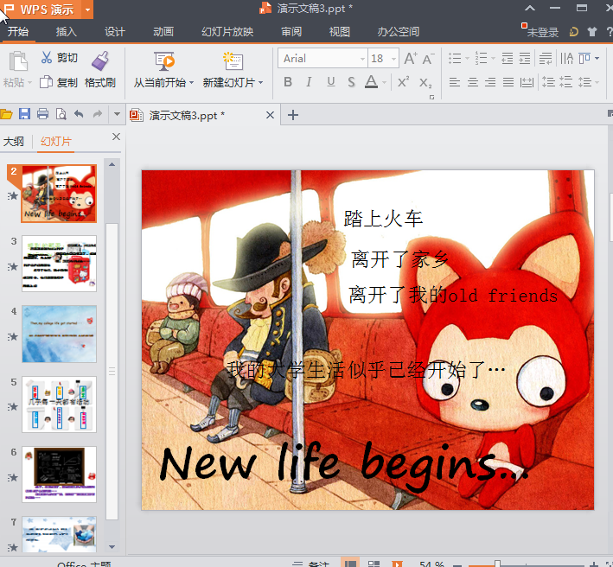Click the New Slide (新建幻灯片) icon
This screenshot has height=567, width=613.
pyautogui.click(x=233, y=61)
